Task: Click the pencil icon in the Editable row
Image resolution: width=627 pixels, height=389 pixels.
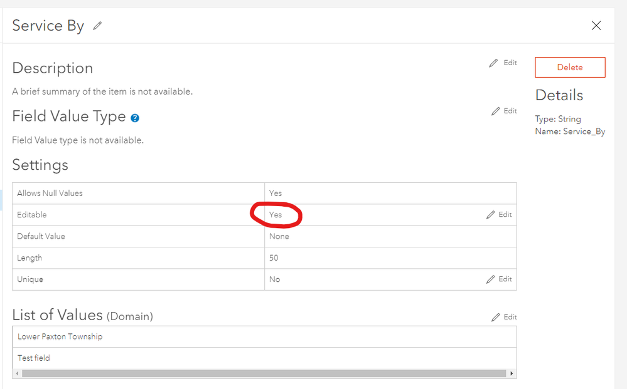Action: click(x=491, y=215)
